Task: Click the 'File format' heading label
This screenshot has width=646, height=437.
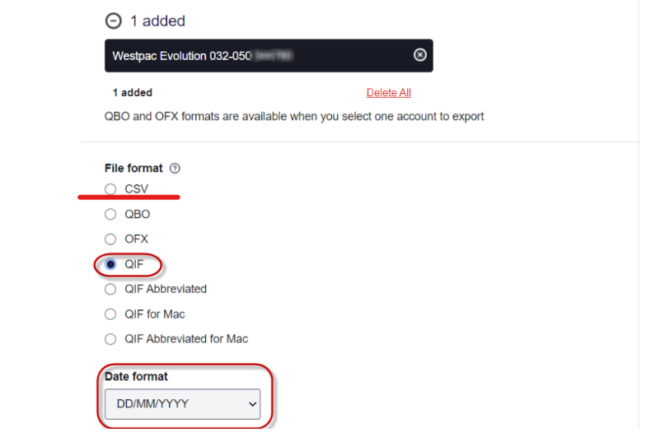Action: click(x=133, y=169)
